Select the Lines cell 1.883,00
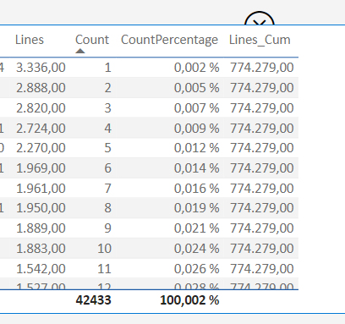345x324 pixels. tap(41, 249)
